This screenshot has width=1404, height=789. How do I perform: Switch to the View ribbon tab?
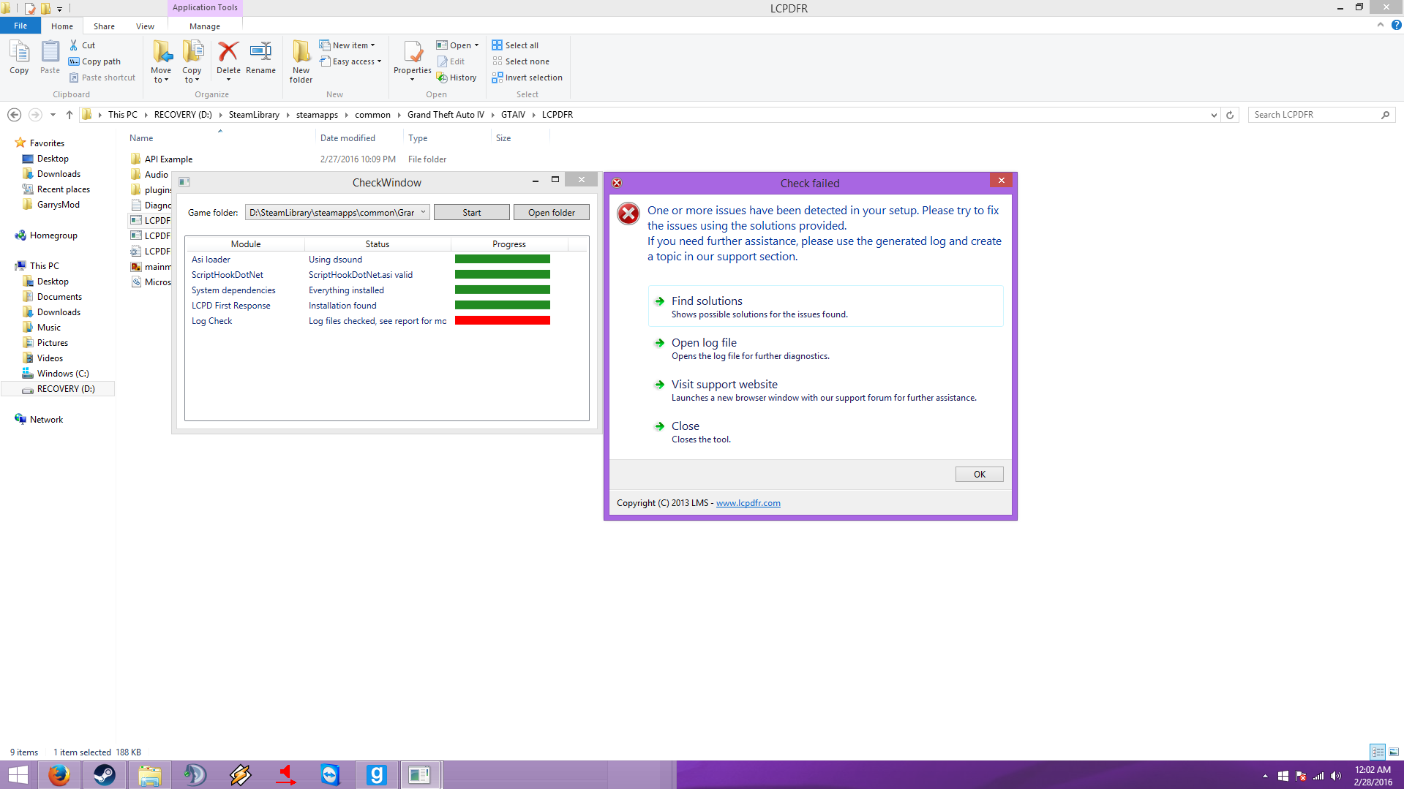[145, 26]
